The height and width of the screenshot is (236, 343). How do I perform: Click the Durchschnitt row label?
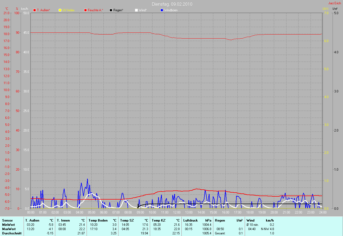pos(12,233)
